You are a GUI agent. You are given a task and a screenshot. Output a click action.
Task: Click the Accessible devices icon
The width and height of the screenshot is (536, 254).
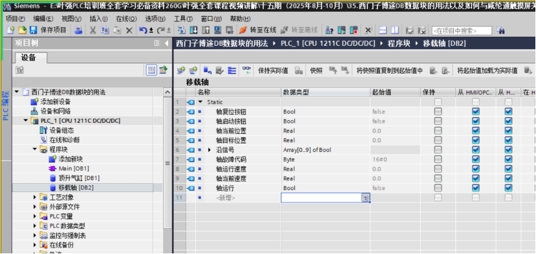(x=330, y=30)
